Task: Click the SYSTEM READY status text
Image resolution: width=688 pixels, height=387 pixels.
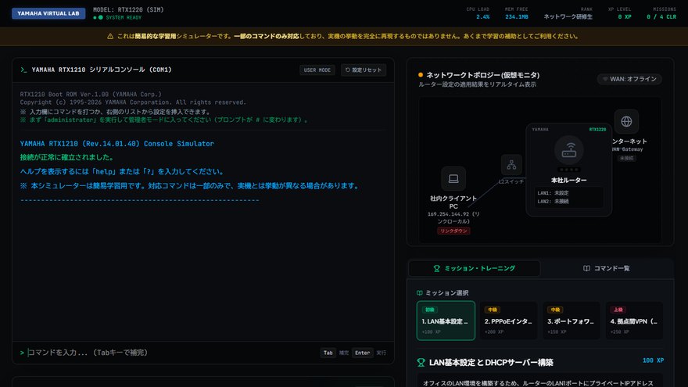Action: point(124,17)
